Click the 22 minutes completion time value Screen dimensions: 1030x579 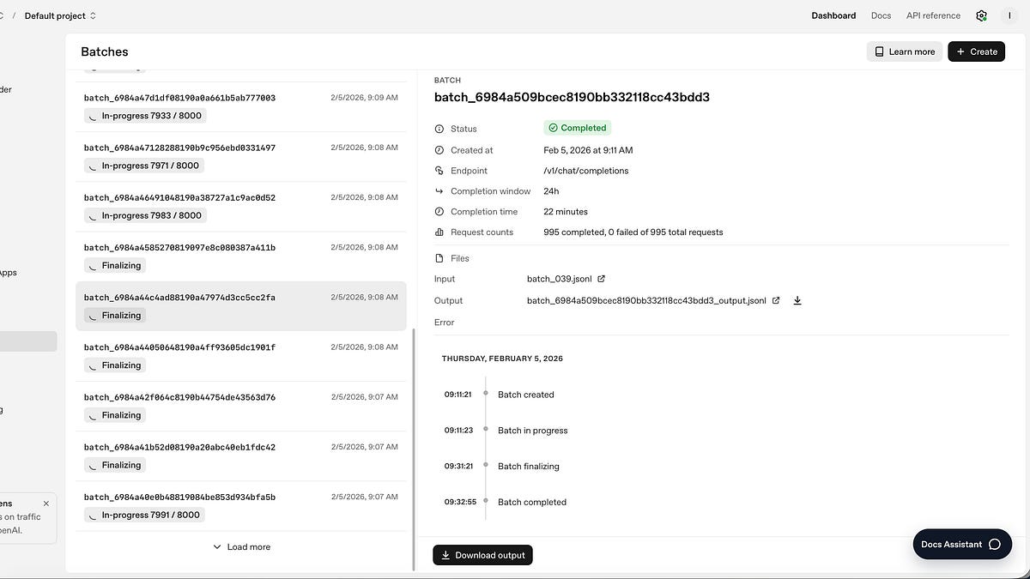click(566, 212)
